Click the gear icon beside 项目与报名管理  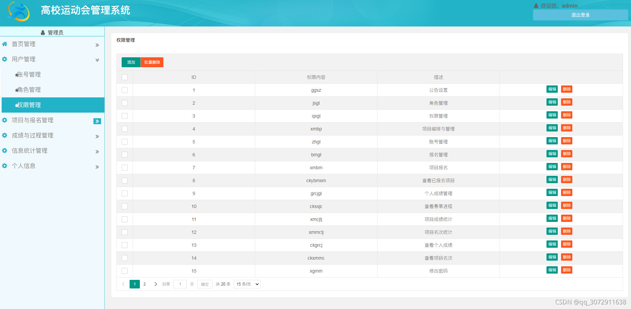pyautogui.click(x=5, y=120)
